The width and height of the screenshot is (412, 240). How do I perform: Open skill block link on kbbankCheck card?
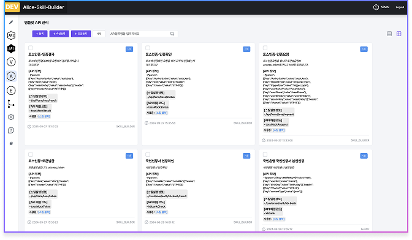coord(161,212)
